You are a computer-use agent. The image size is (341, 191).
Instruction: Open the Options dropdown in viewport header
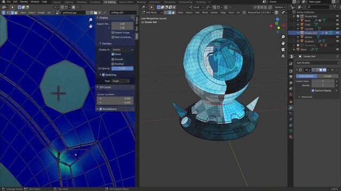pos(279,7)
